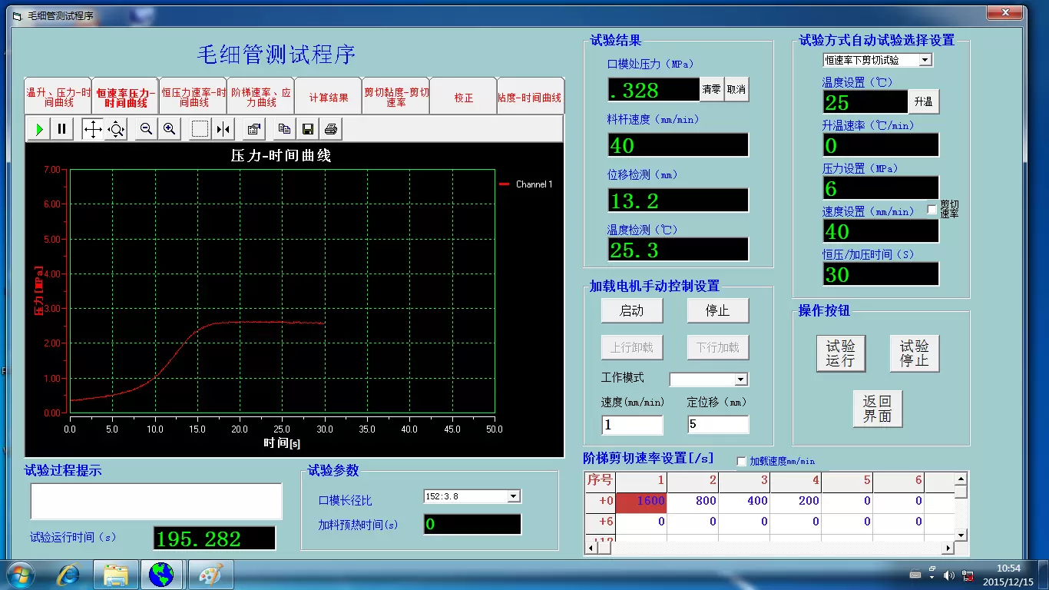This screenshot has width=1049, height=590.
Task: Open the 校正 tab
Action: (x=463, y=98)
